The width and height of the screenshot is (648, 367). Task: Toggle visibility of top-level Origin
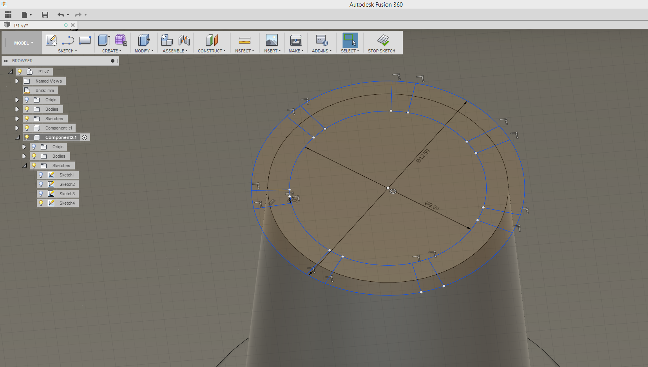click(27, 100)
